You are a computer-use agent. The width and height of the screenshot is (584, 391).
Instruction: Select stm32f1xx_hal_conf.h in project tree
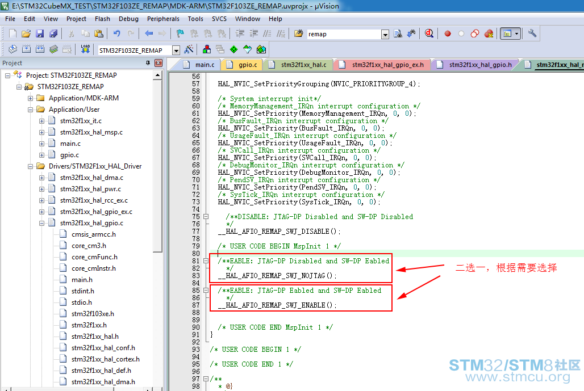click(103, 348)
